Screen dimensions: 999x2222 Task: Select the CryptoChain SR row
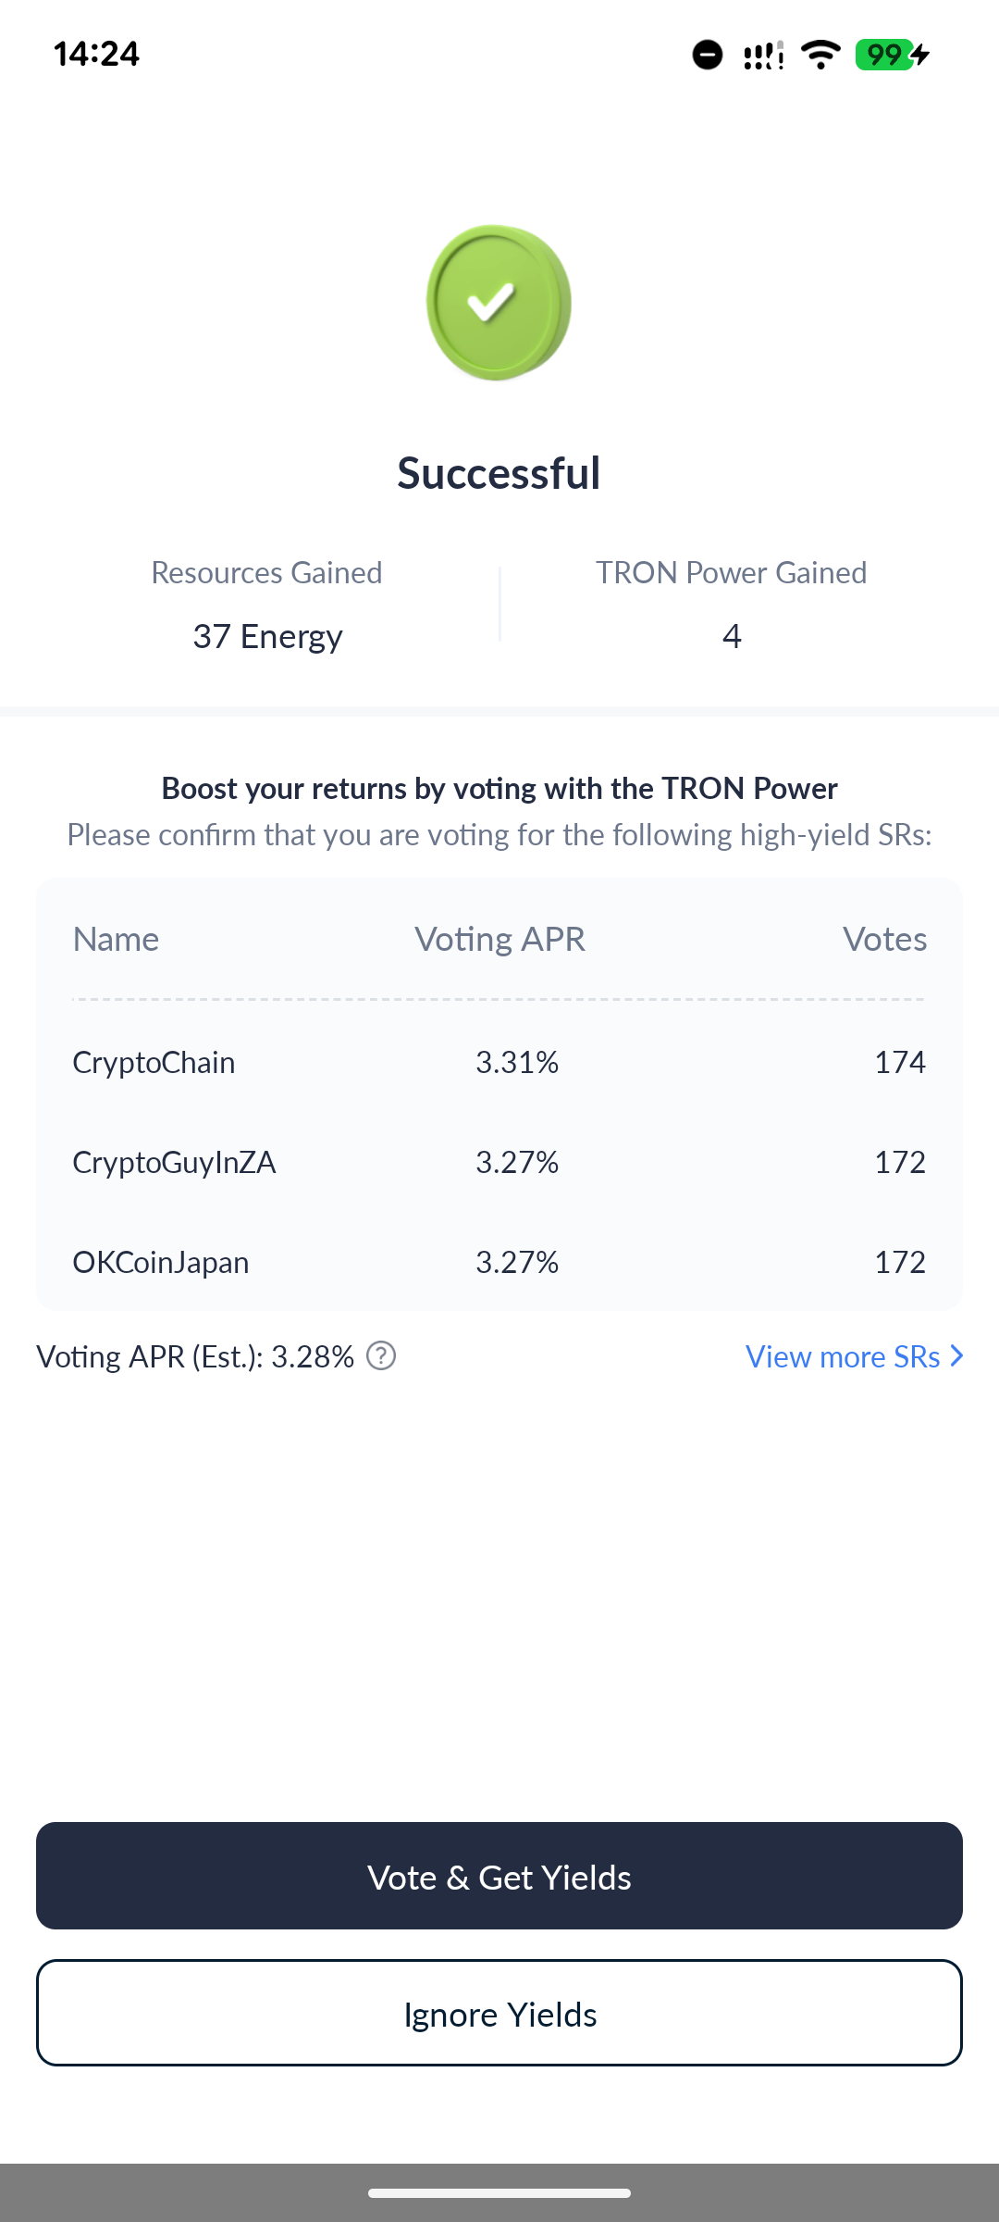[499, 1062]
